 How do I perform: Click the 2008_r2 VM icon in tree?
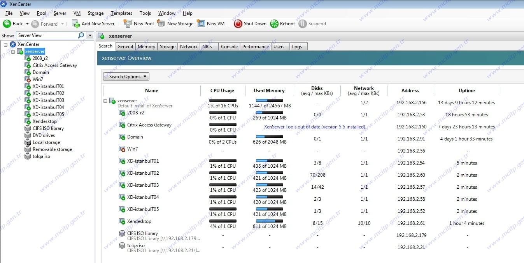tap(28, 58)
